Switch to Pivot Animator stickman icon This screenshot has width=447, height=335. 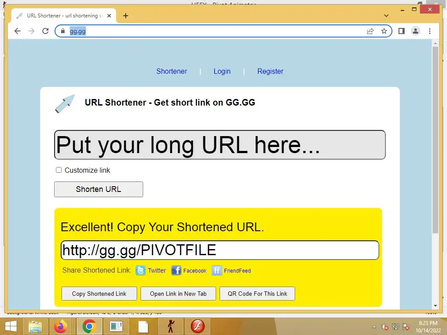pos(171,326)
